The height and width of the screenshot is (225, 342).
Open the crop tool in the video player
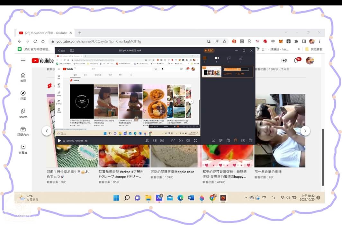tap(155, 140)
